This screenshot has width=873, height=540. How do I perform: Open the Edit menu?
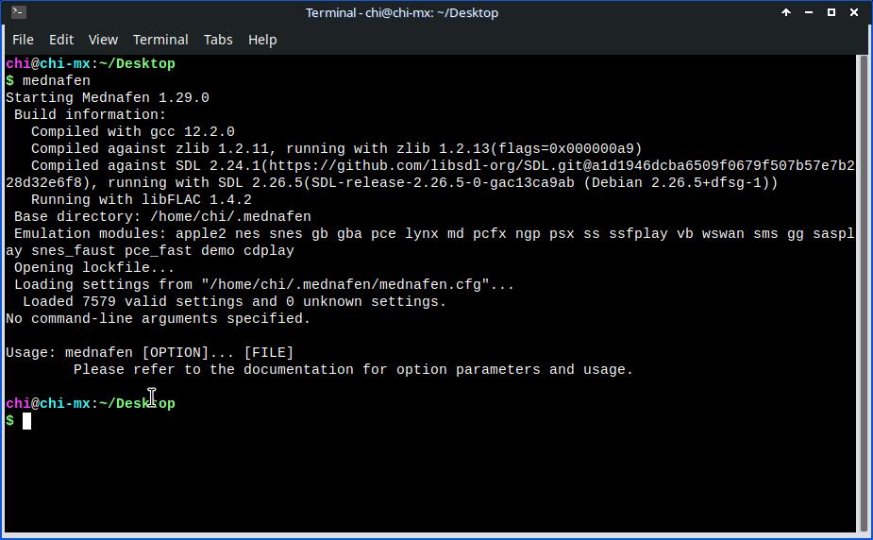[x=61, y=40]
